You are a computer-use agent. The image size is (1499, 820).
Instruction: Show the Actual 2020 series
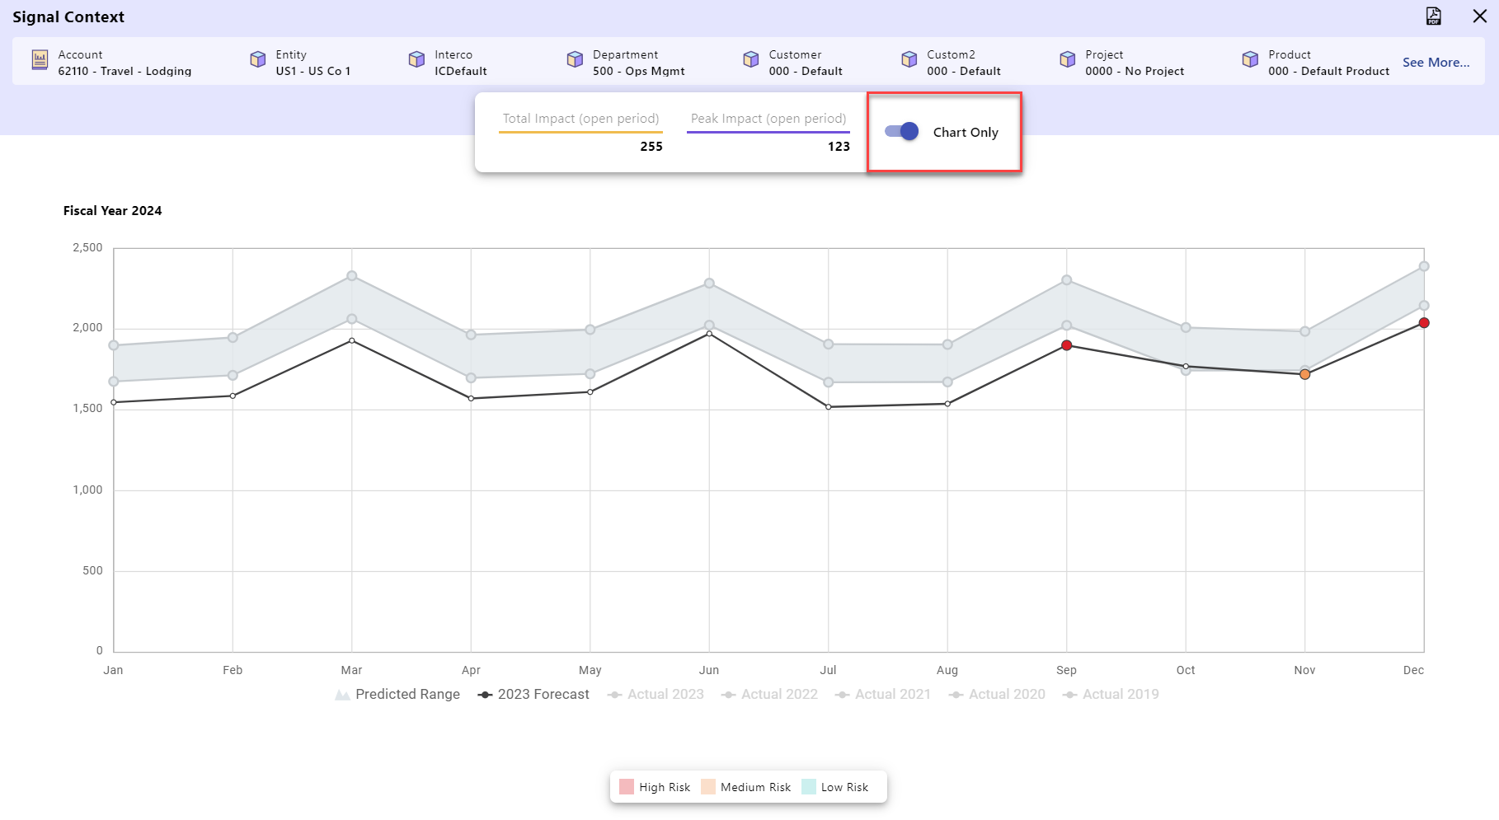[x=997, y=695]
